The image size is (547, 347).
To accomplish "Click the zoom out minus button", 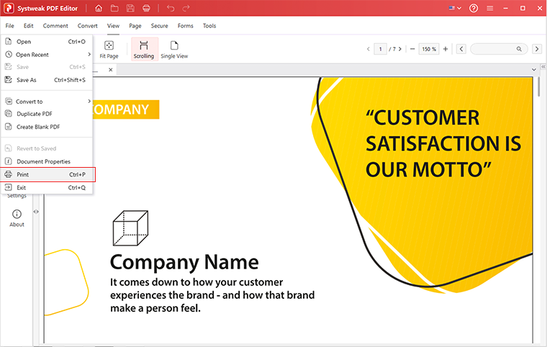I will click(412, 49).
